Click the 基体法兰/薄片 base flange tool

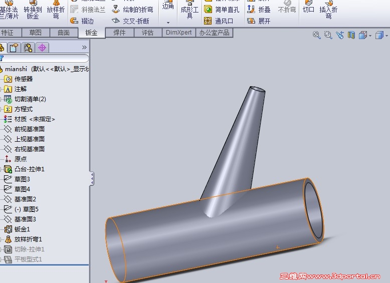tap(9, 10)
